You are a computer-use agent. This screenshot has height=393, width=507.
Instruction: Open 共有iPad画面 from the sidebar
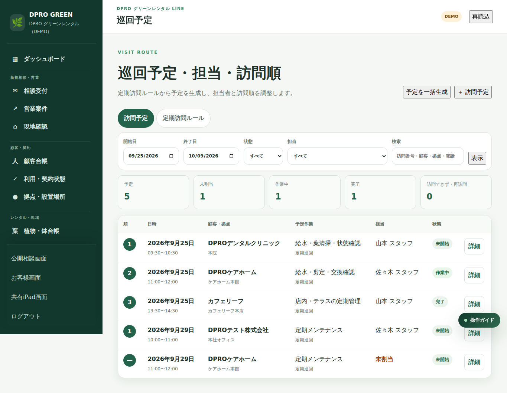(x=29, y=297)
